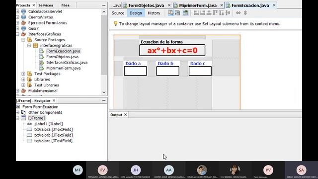The width and height of the screenshot is (318, 179).
Task: Switch to History view
Action: pyautogui.click(x=154, y=13)
